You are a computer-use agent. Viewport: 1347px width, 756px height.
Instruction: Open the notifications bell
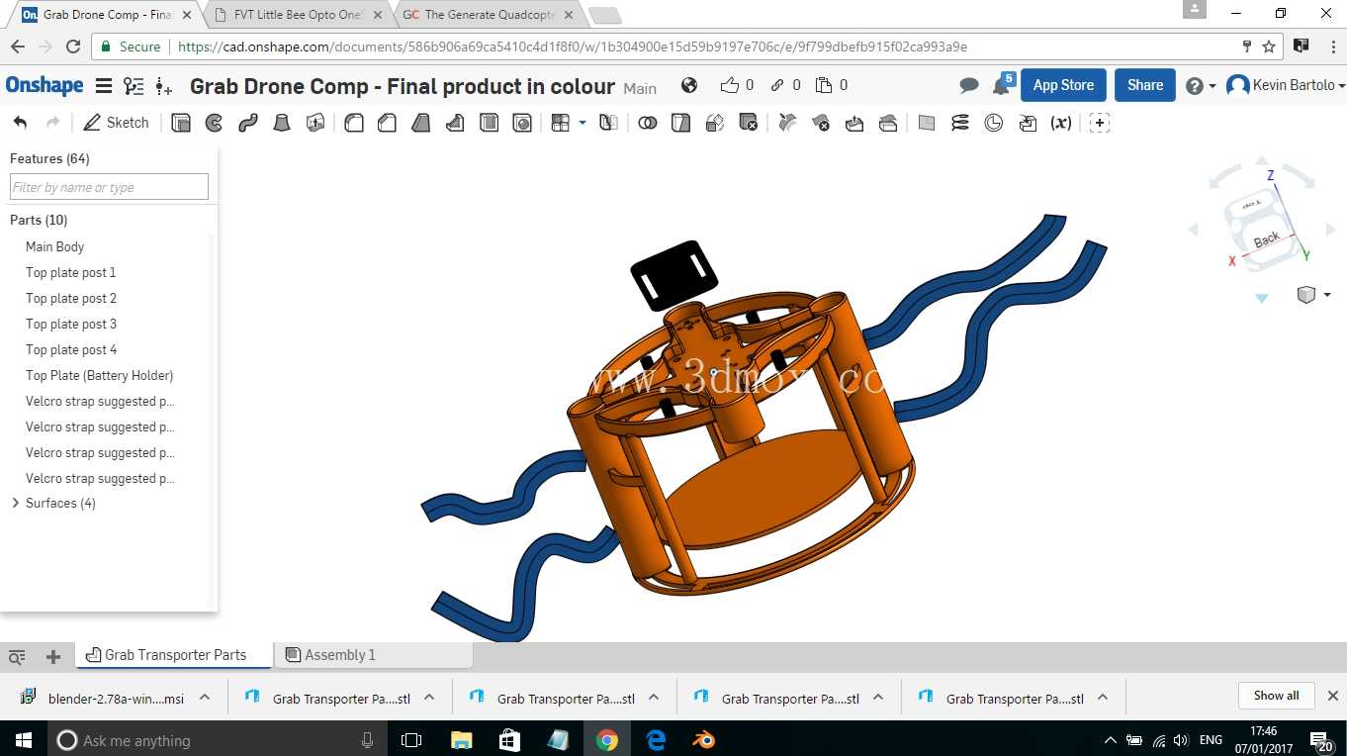(x=1002, y=86)
